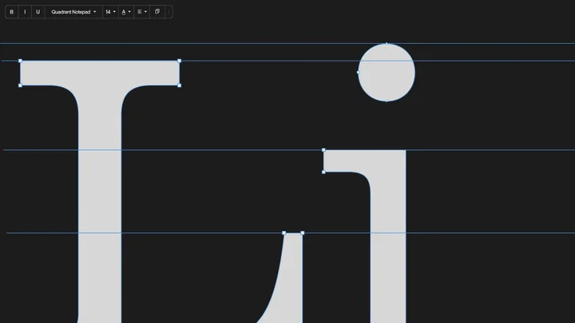Select top-left anchor point of the T crossbar
This screenshot has height=323, width=575.
click(20, 61)
